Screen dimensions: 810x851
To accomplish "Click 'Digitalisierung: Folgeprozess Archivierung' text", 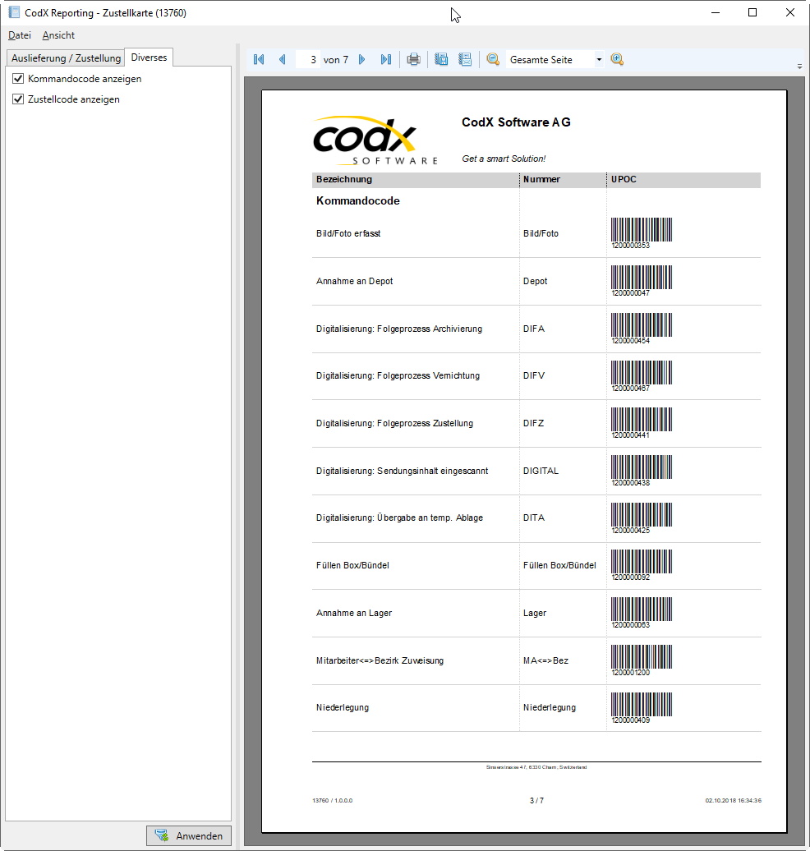I will pyautogui.click(x=399, y=329).
